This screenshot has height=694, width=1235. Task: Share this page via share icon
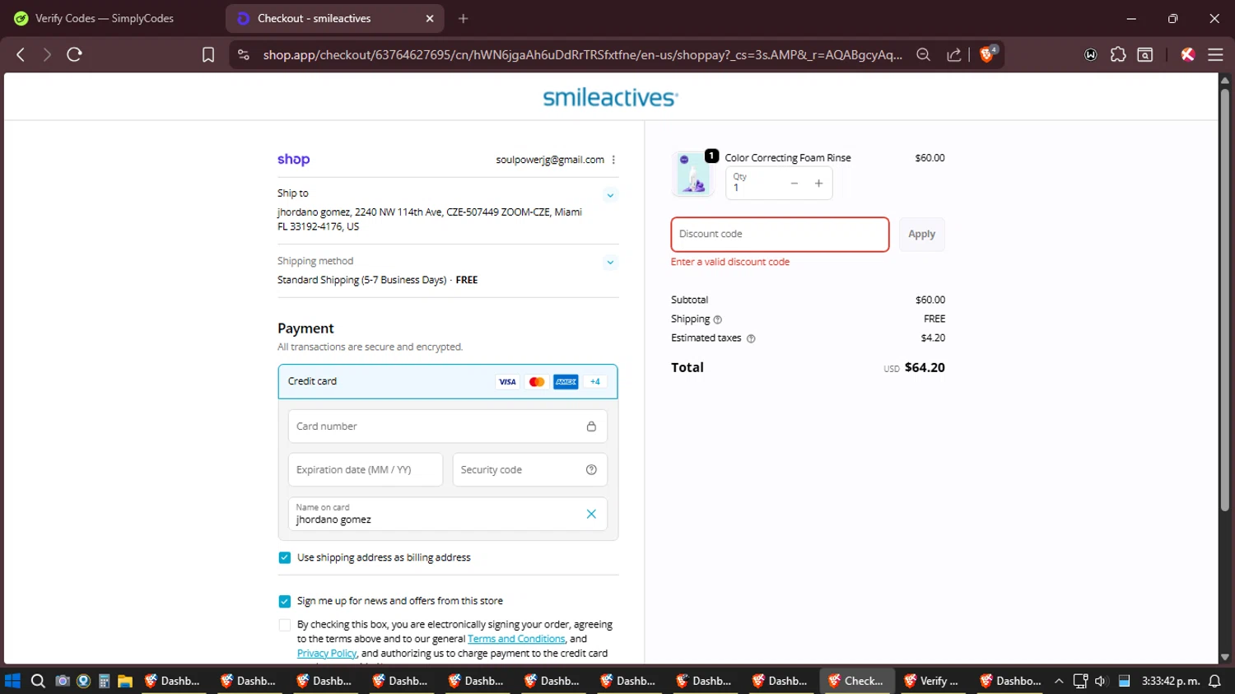[x=954, y=54]
